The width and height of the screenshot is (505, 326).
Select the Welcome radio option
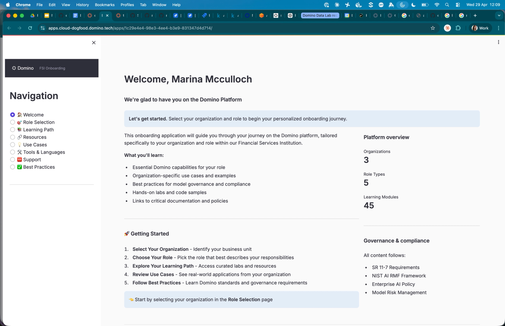tap(12, 115)
